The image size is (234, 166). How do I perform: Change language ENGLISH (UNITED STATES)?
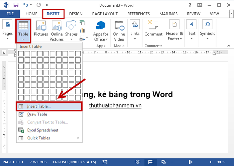(74, 162)
